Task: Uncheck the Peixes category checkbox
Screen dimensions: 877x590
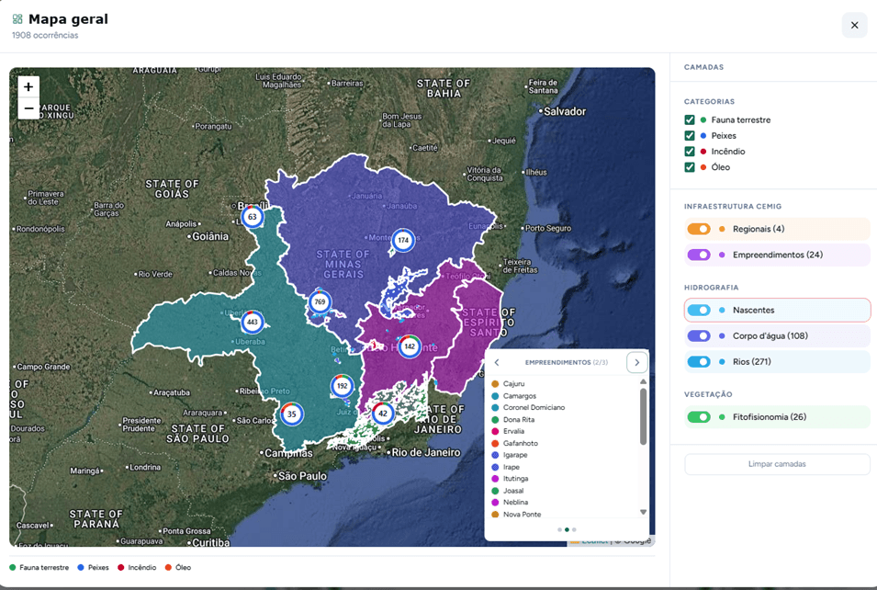Action: pyautogui.click(x=689, y=135)
